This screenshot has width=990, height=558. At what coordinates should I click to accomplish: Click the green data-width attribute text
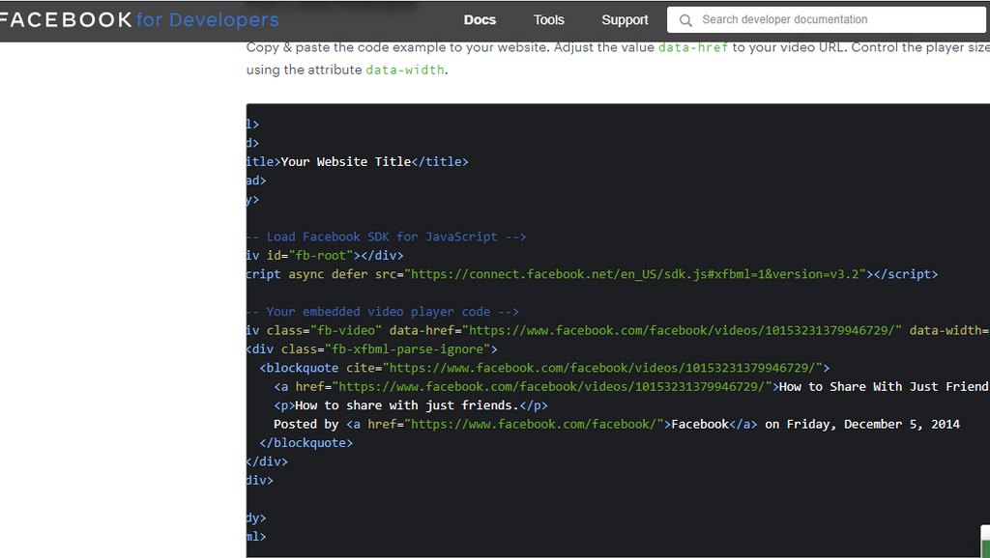(x=405, y=70)
